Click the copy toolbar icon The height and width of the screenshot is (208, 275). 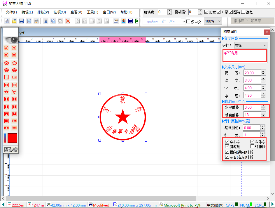click(53, 21)
